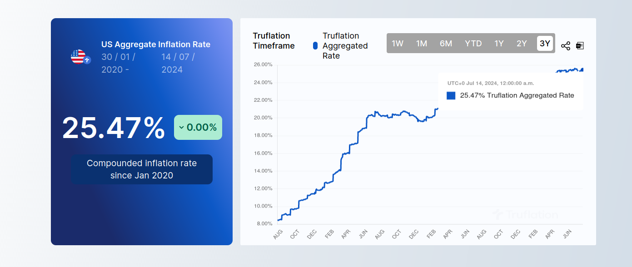Click the 26.00% y-axis label
This screenshot has width=632, height=267.
pyautogui.click(x=263, y=65)
